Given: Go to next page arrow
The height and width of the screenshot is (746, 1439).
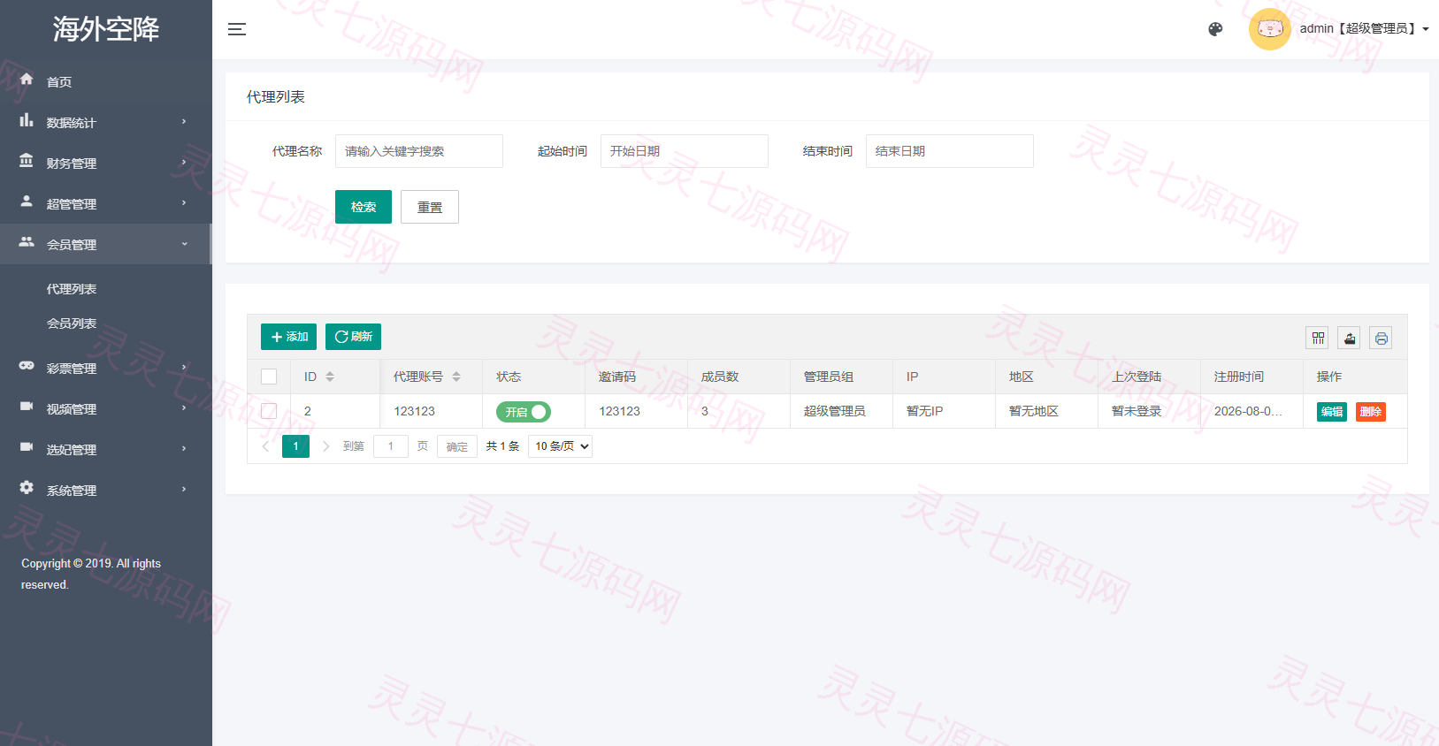Looking at the screenshot, I should (x=325, y=446).
